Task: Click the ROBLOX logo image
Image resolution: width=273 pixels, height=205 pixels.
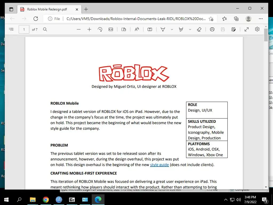Action: [x=134, y=73]
